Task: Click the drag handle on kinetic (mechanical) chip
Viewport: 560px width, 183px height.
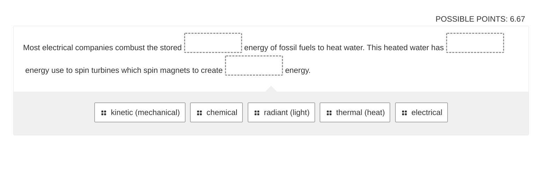Action: [x=104, y=113]
